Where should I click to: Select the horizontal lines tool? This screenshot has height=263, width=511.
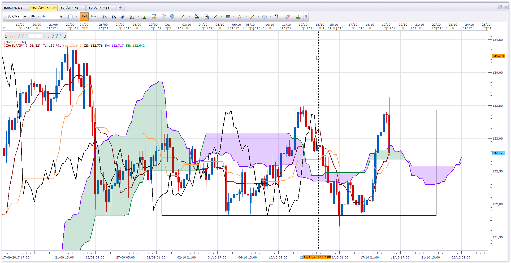point(228,17)
